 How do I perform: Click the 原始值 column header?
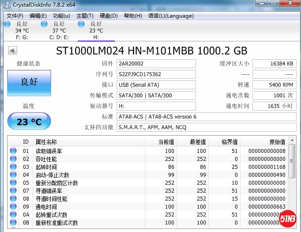coord(277,142)
